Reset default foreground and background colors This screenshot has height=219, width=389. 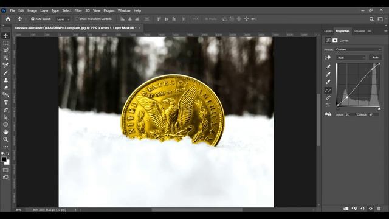pyautogui.click(x=2, y=154)
